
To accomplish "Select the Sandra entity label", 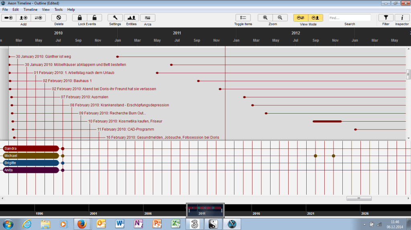I will 31,148.
